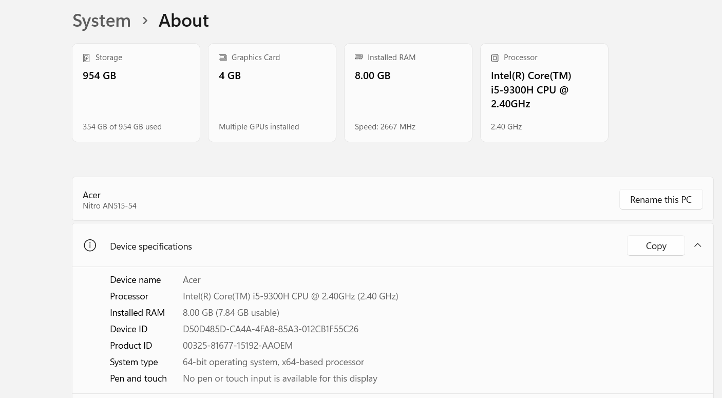Viewport: 722px width, 398px height.
Task: Click the 'Device name' label
Action: [x=136, y=280]
